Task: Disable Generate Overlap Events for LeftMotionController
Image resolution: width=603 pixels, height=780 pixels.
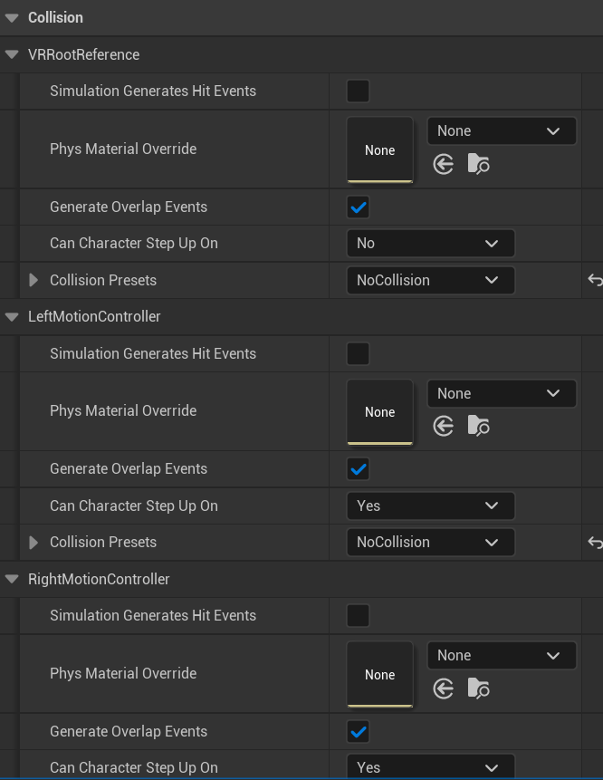Action: (359, 469)
